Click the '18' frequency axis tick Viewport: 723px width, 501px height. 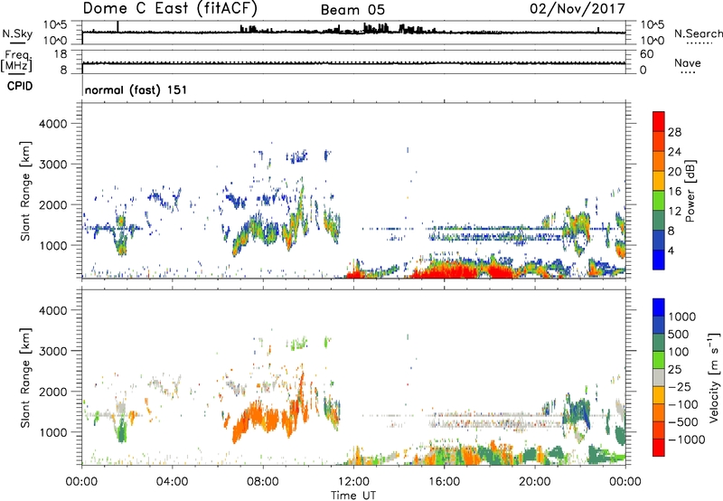coord(61,54)
